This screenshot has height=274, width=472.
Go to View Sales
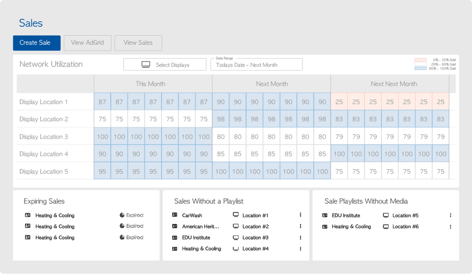[x=138, y=43]
